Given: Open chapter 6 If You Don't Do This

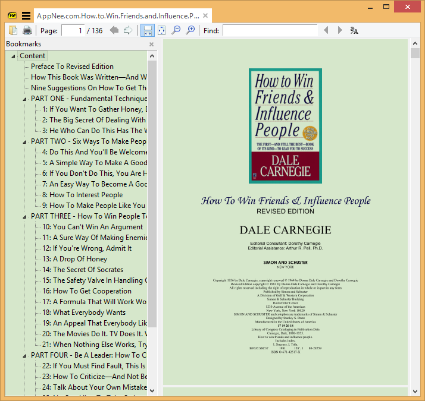Looking at the screenshot, I should coord(94,173).
